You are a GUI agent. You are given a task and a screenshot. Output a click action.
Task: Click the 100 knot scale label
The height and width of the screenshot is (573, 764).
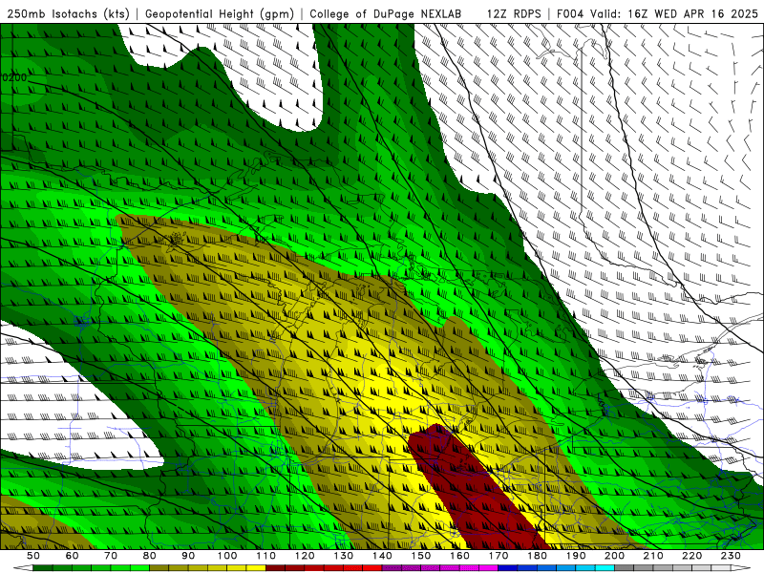click(x=227, y=556)
